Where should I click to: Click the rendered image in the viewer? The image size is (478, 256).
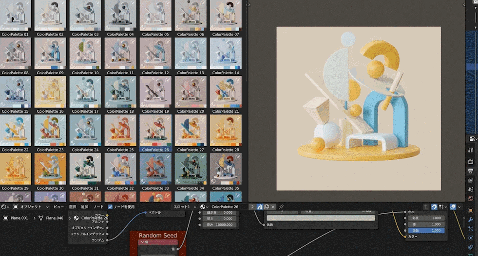(x=359, y=108)
